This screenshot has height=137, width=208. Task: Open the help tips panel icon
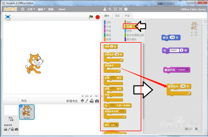(x=205, y=21)
